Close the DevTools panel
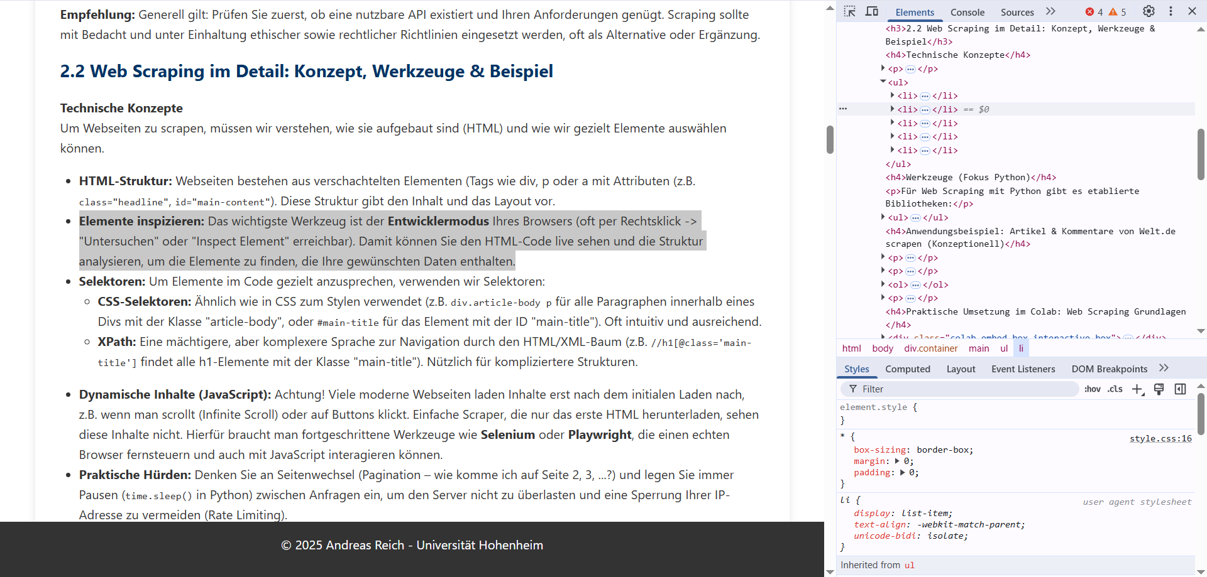 1192,11
